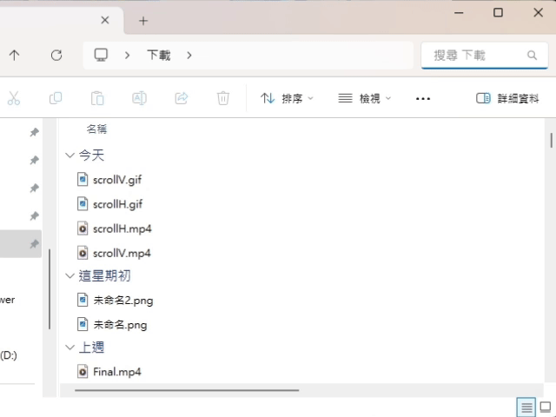Viewport: 556px width, 417px height.
Task: Toggle the 詳細資料 details pane
Action: [x=507, y=98]
